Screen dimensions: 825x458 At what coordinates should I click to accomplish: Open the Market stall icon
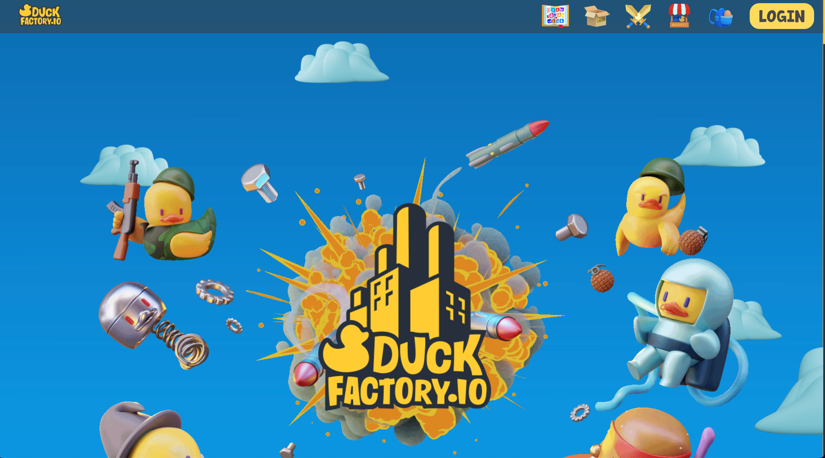tap(679, 16)
